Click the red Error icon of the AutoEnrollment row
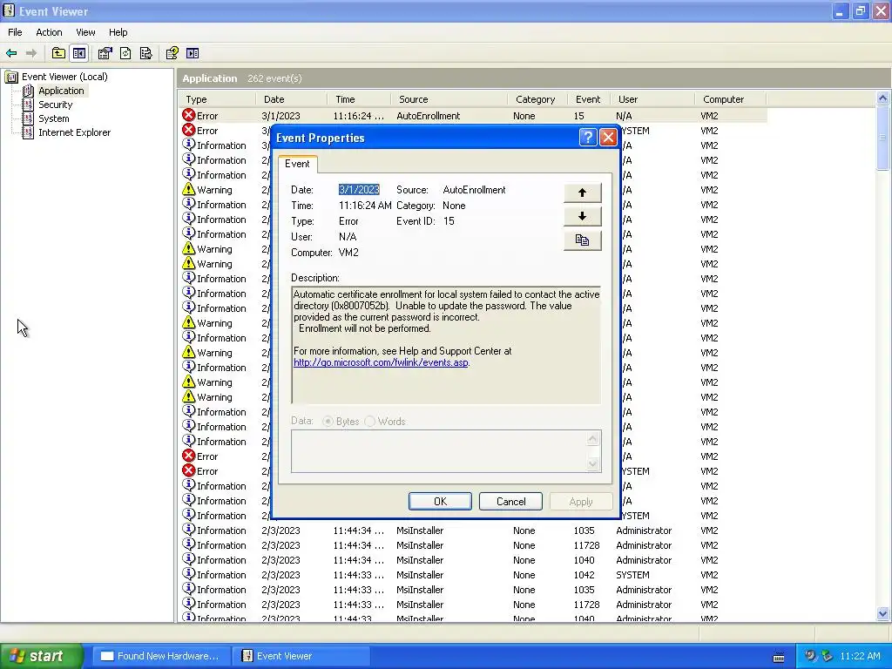This screenshot has width=892, height=669. pyautogui.click(x=189, y=116)
